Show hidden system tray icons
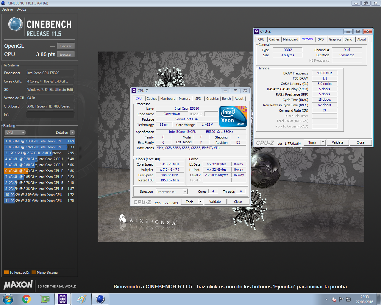This screenshot has width=381, height=305. point(327,299)
